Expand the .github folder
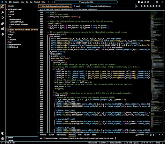This screenshot has width=165, height=144. pyautogui.click(x=12, y=12)
